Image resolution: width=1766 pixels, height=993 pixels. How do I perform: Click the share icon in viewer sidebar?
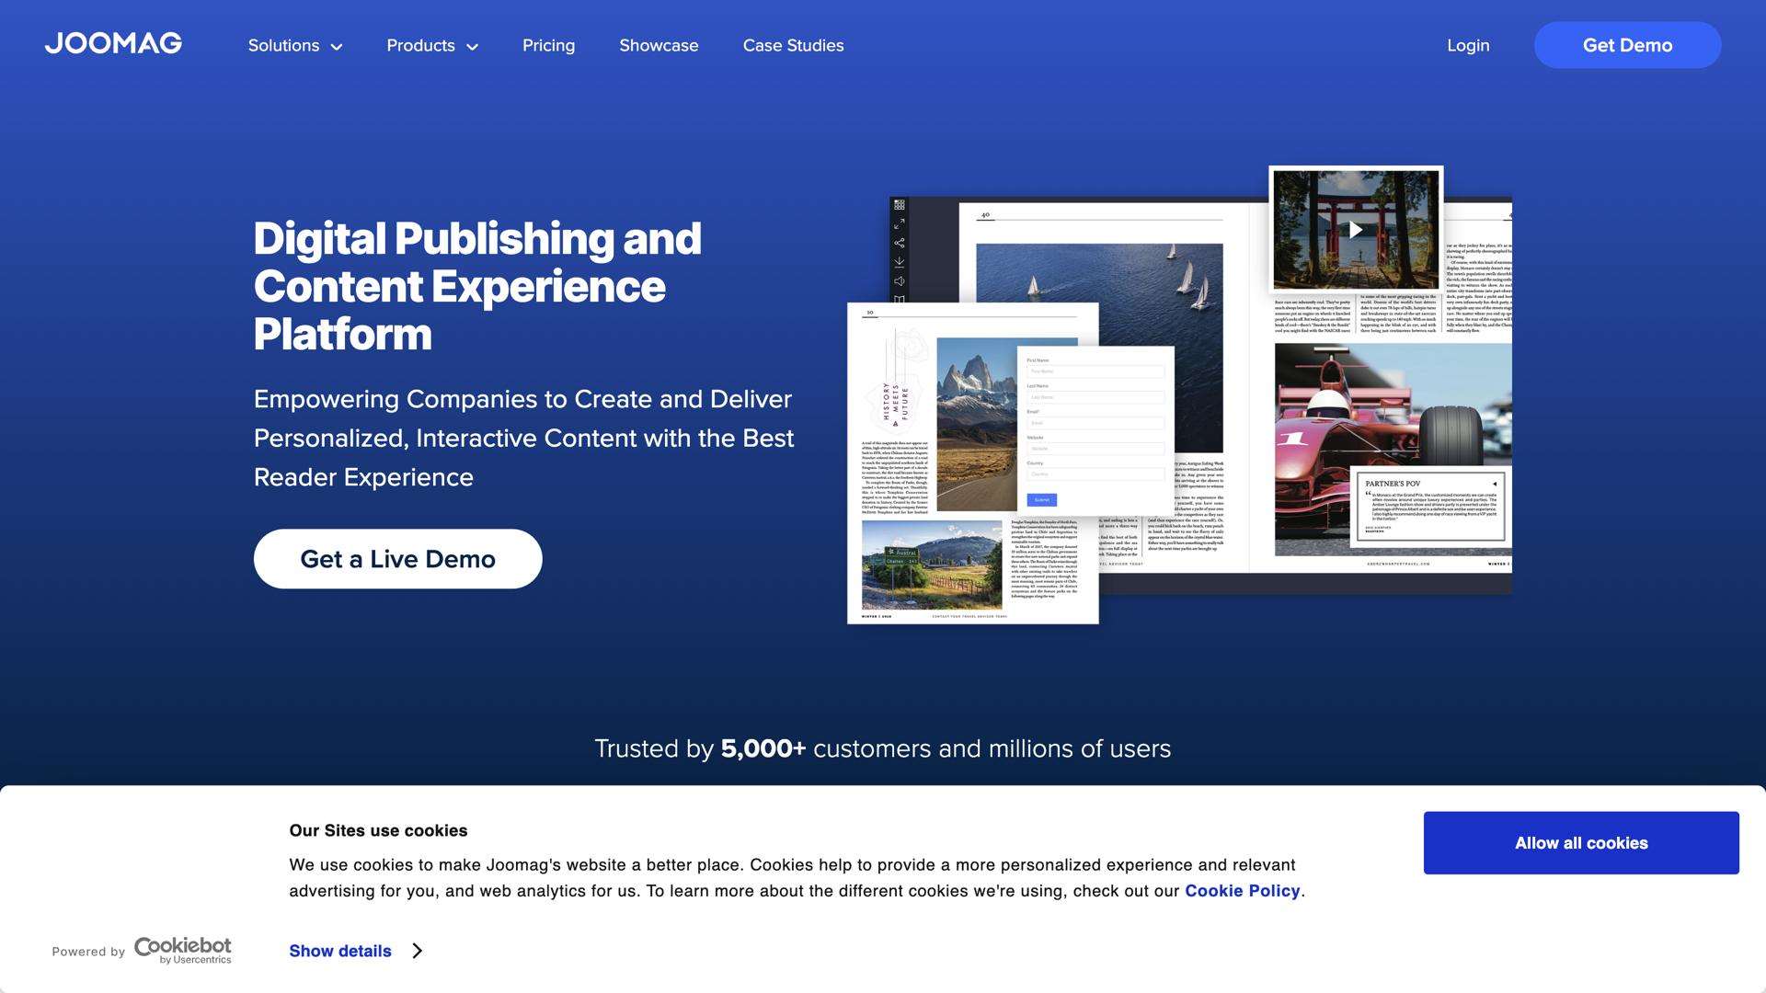click(900, 243)
